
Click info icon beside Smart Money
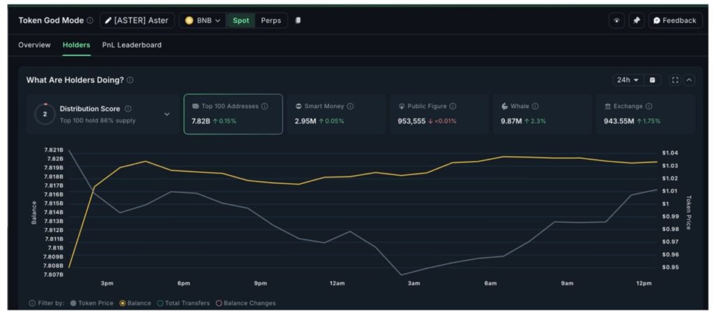point(350,107)
